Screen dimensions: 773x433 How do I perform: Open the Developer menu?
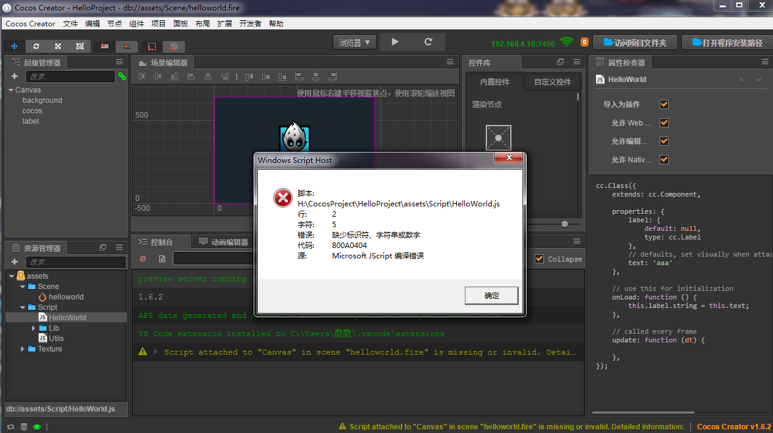point(251,23)
